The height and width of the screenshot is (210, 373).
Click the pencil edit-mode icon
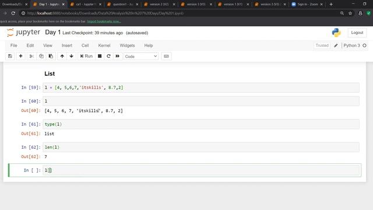336,45
